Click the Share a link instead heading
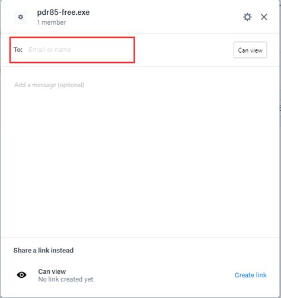281x298 pixels. point(43,251)
